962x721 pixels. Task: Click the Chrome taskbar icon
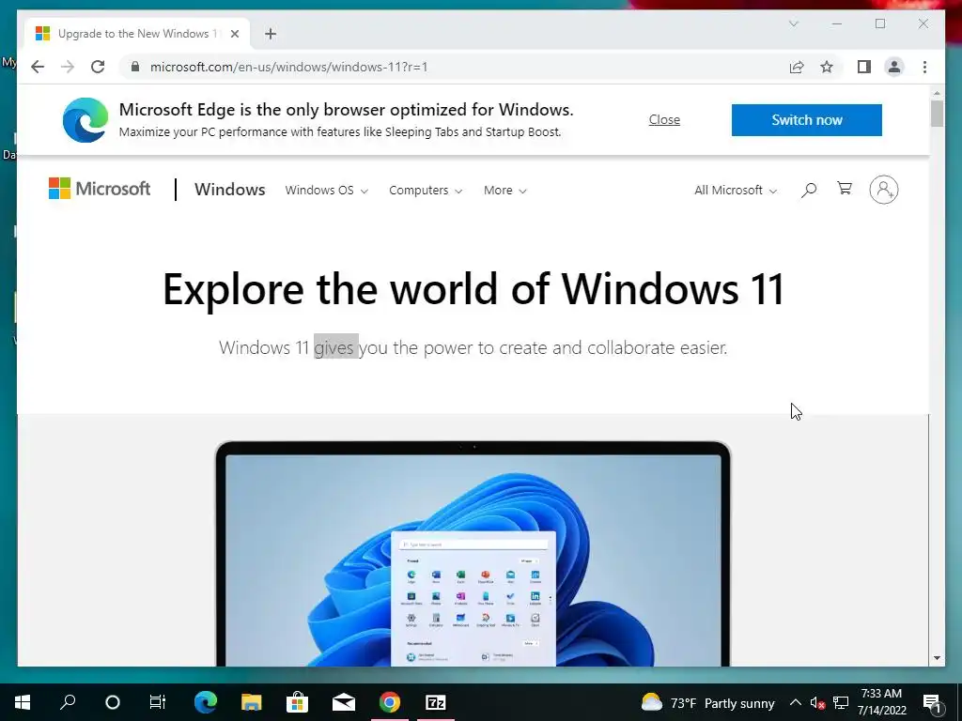point(390,702)
